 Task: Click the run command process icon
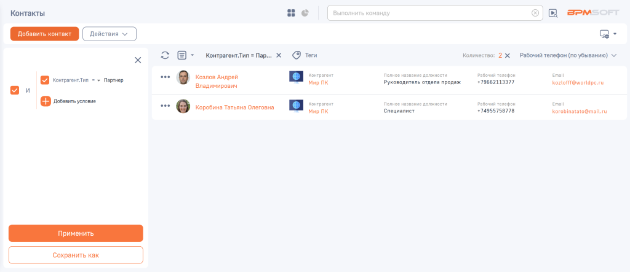coord(553,13)
